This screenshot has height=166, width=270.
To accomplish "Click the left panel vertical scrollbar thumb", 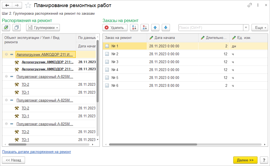I will (98, 71).
